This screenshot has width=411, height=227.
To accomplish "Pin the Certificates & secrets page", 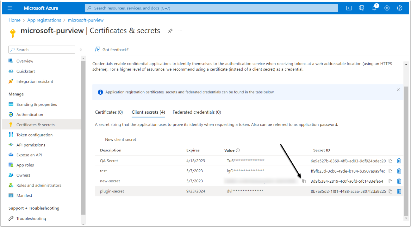I will (x=170, y=31).
